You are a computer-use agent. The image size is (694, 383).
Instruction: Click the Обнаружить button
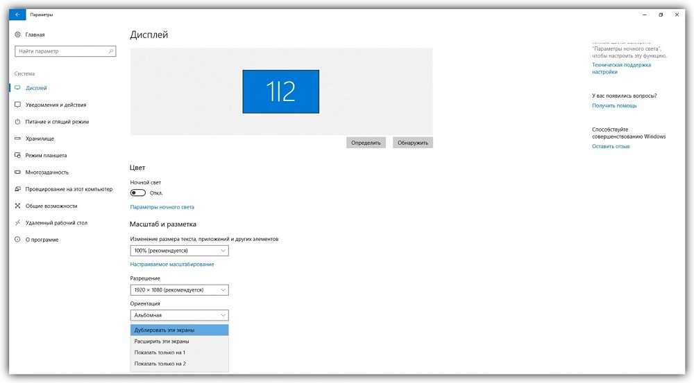click(413, 143)
